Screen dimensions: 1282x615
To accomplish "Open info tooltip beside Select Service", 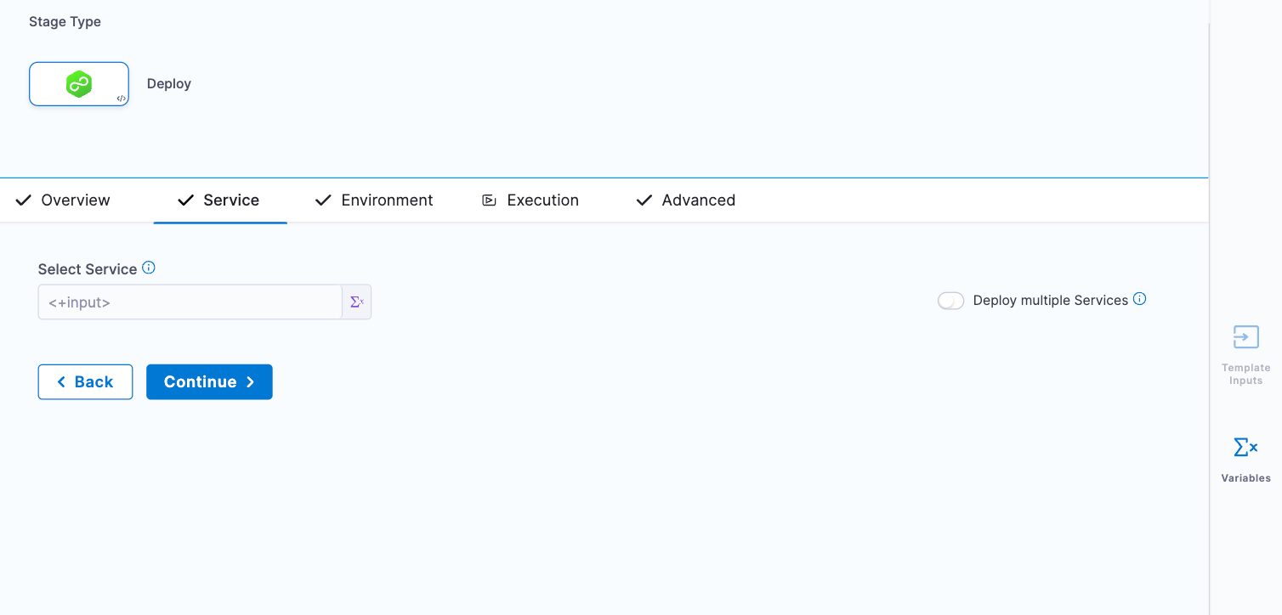I will point(149,268).
